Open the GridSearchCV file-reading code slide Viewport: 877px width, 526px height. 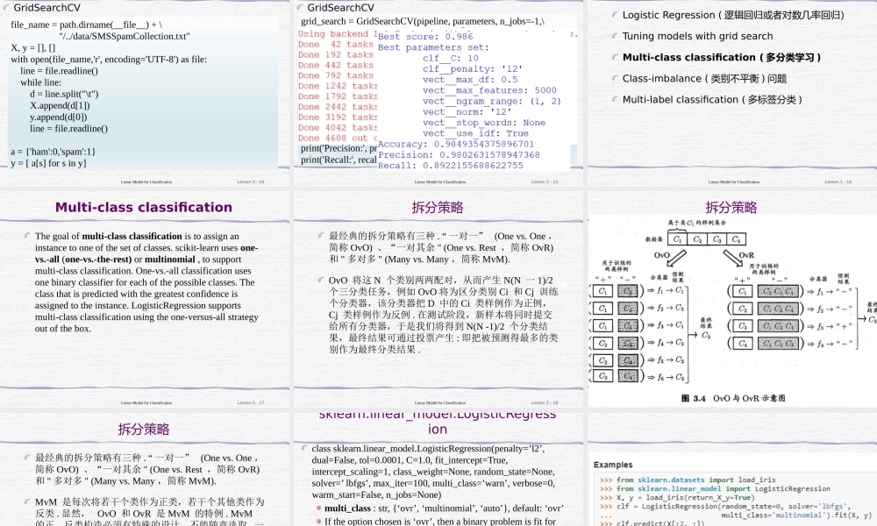coord(144,93)
